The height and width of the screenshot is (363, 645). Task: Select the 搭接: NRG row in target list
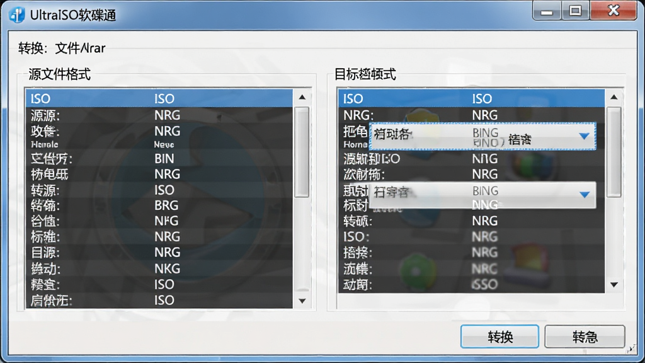point(471,252)
